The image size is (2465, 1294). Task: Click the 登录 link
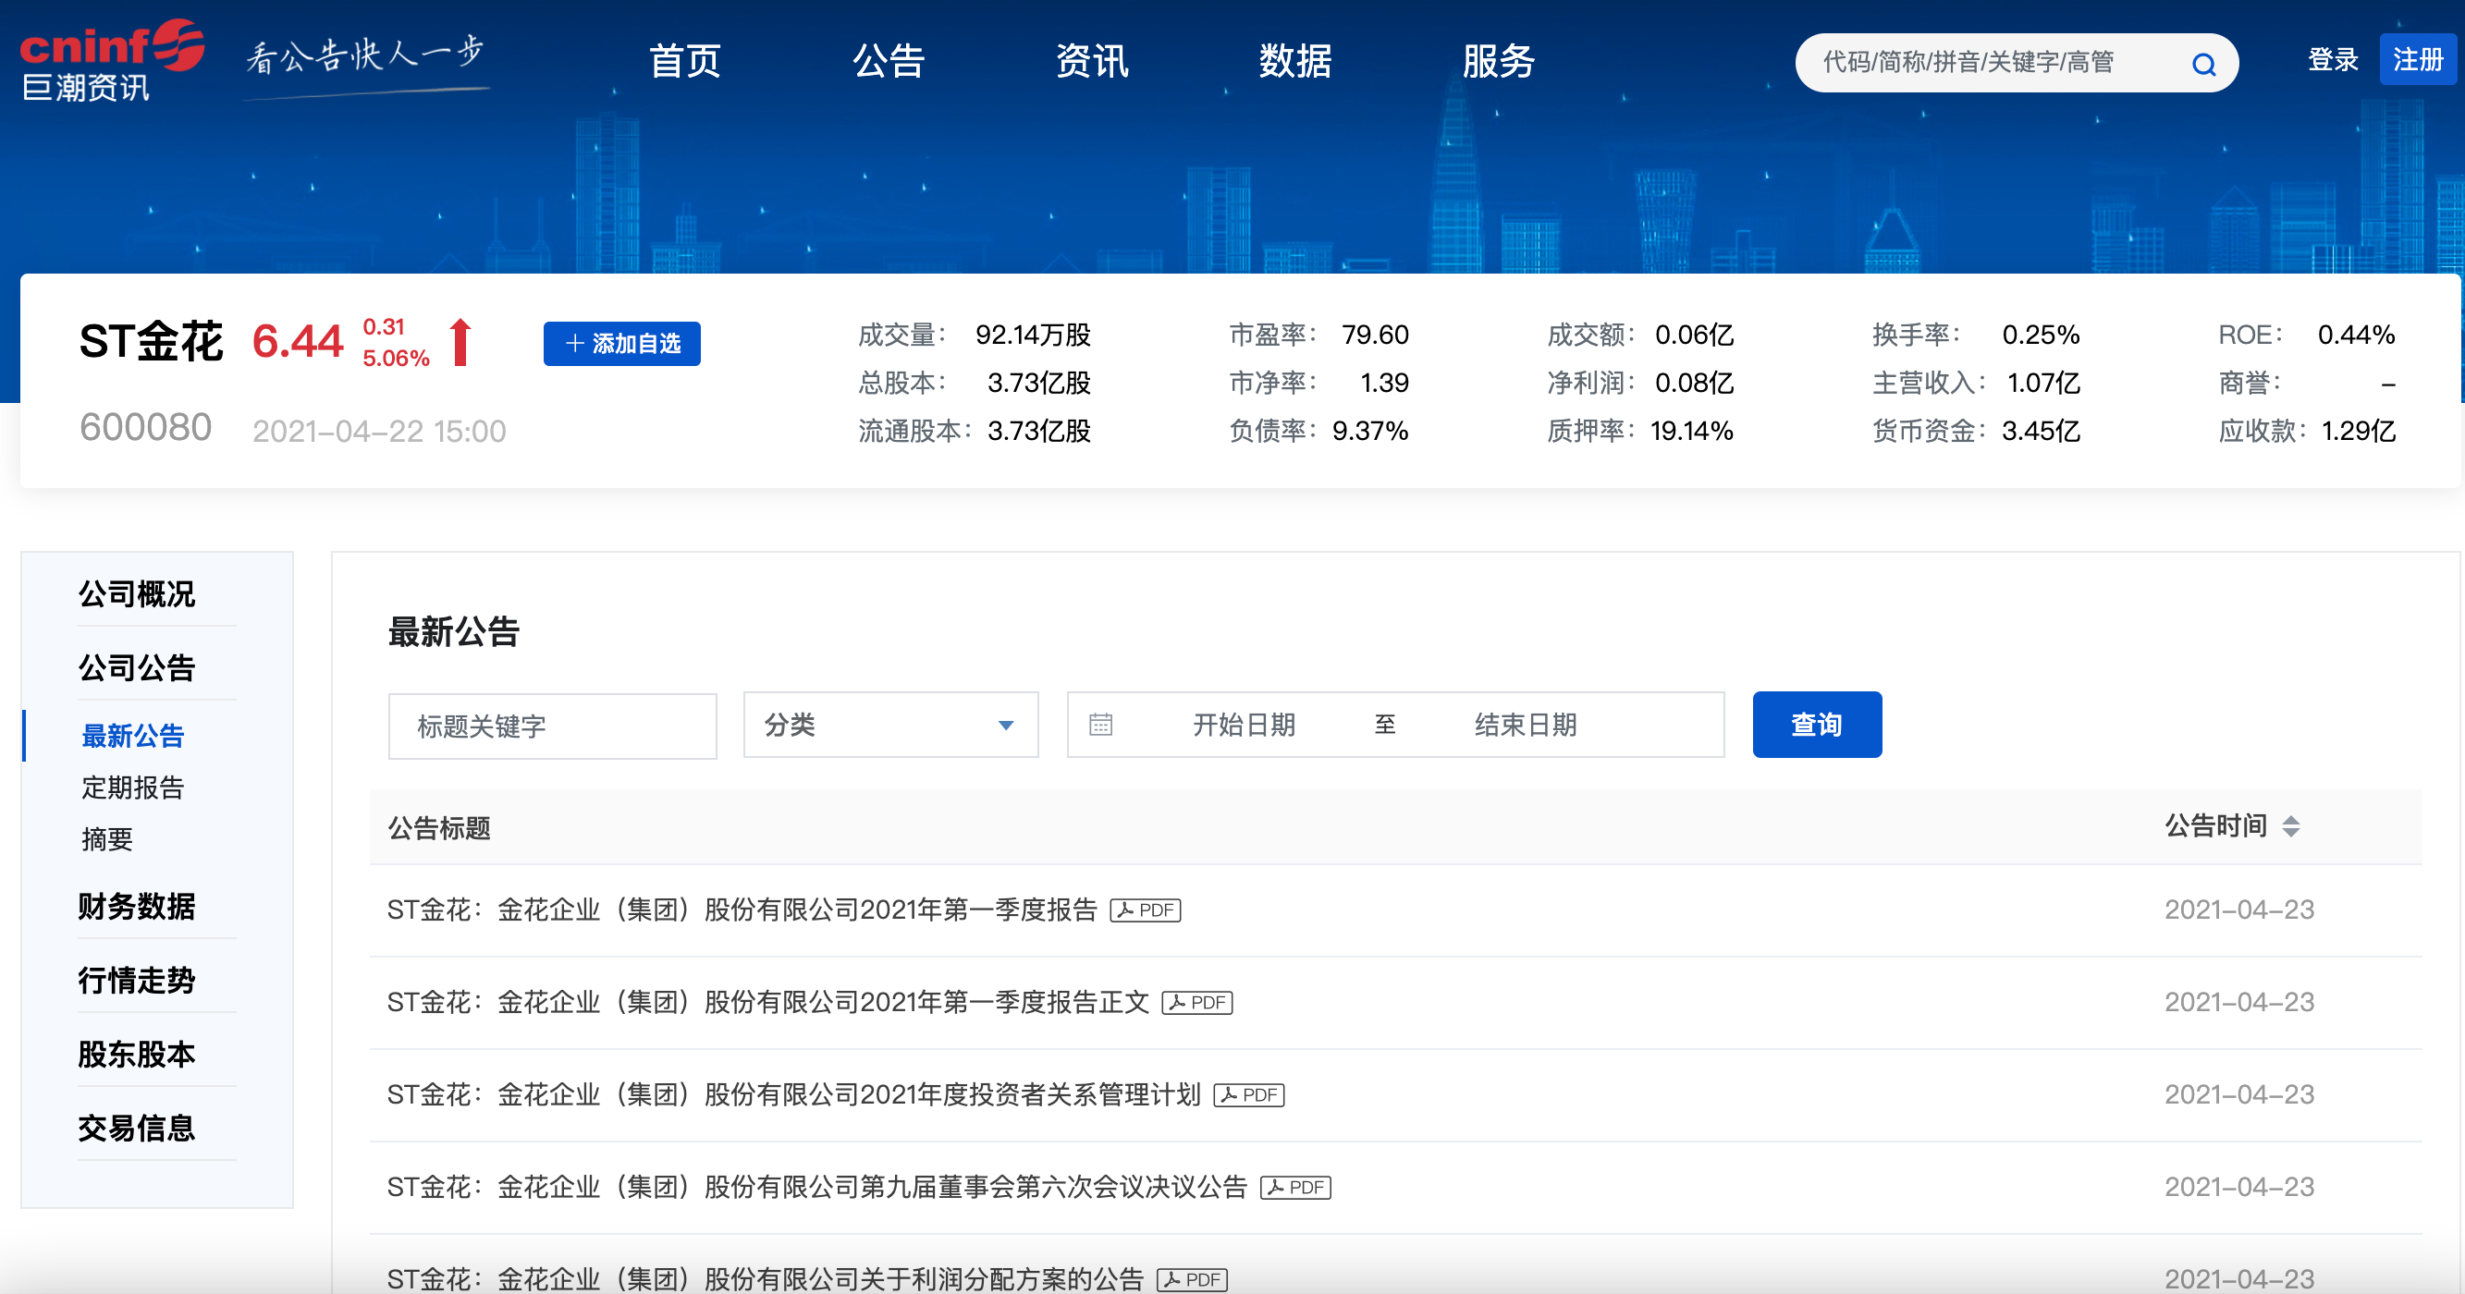click(x=2332, y=60)
